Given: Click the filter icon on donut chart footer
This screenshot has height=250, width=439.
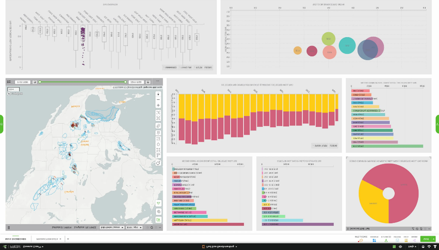Looking at the screenshot, I should (x=413, y=229).
